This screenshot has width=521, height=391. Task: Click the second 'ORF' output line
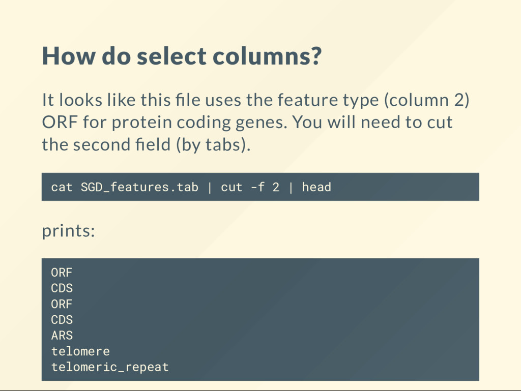[62, 304]
